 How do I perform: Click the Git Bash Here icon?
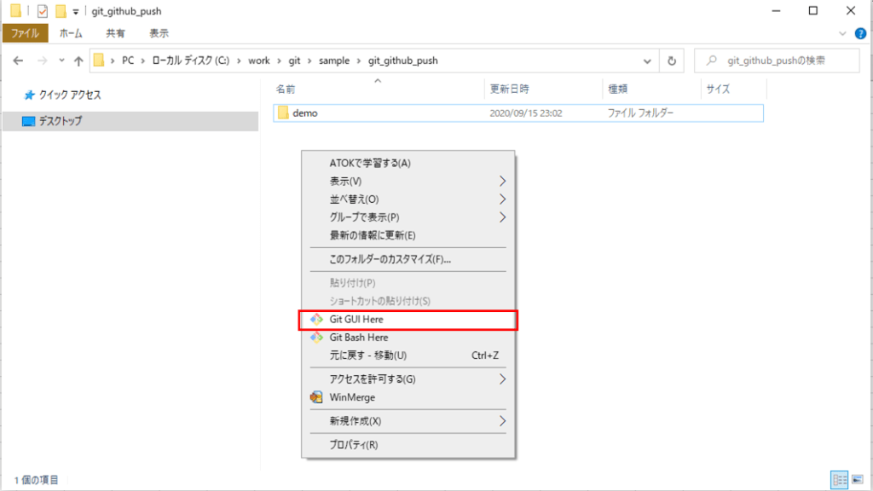(316, 338)
